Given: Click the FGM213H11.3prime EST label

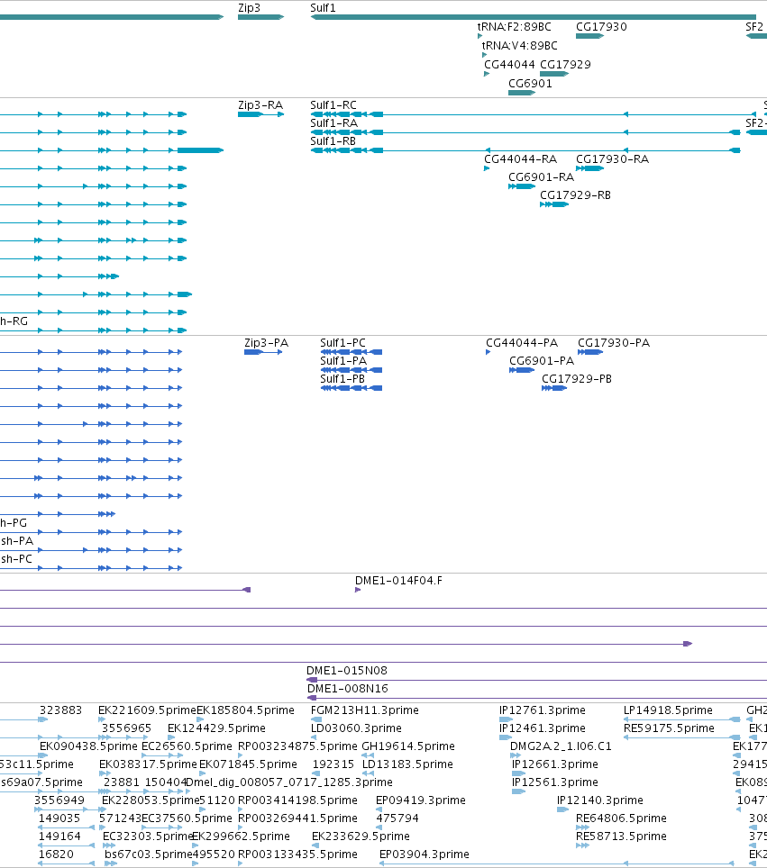Looking at the screenshot, I should click(x=365, y=710).
